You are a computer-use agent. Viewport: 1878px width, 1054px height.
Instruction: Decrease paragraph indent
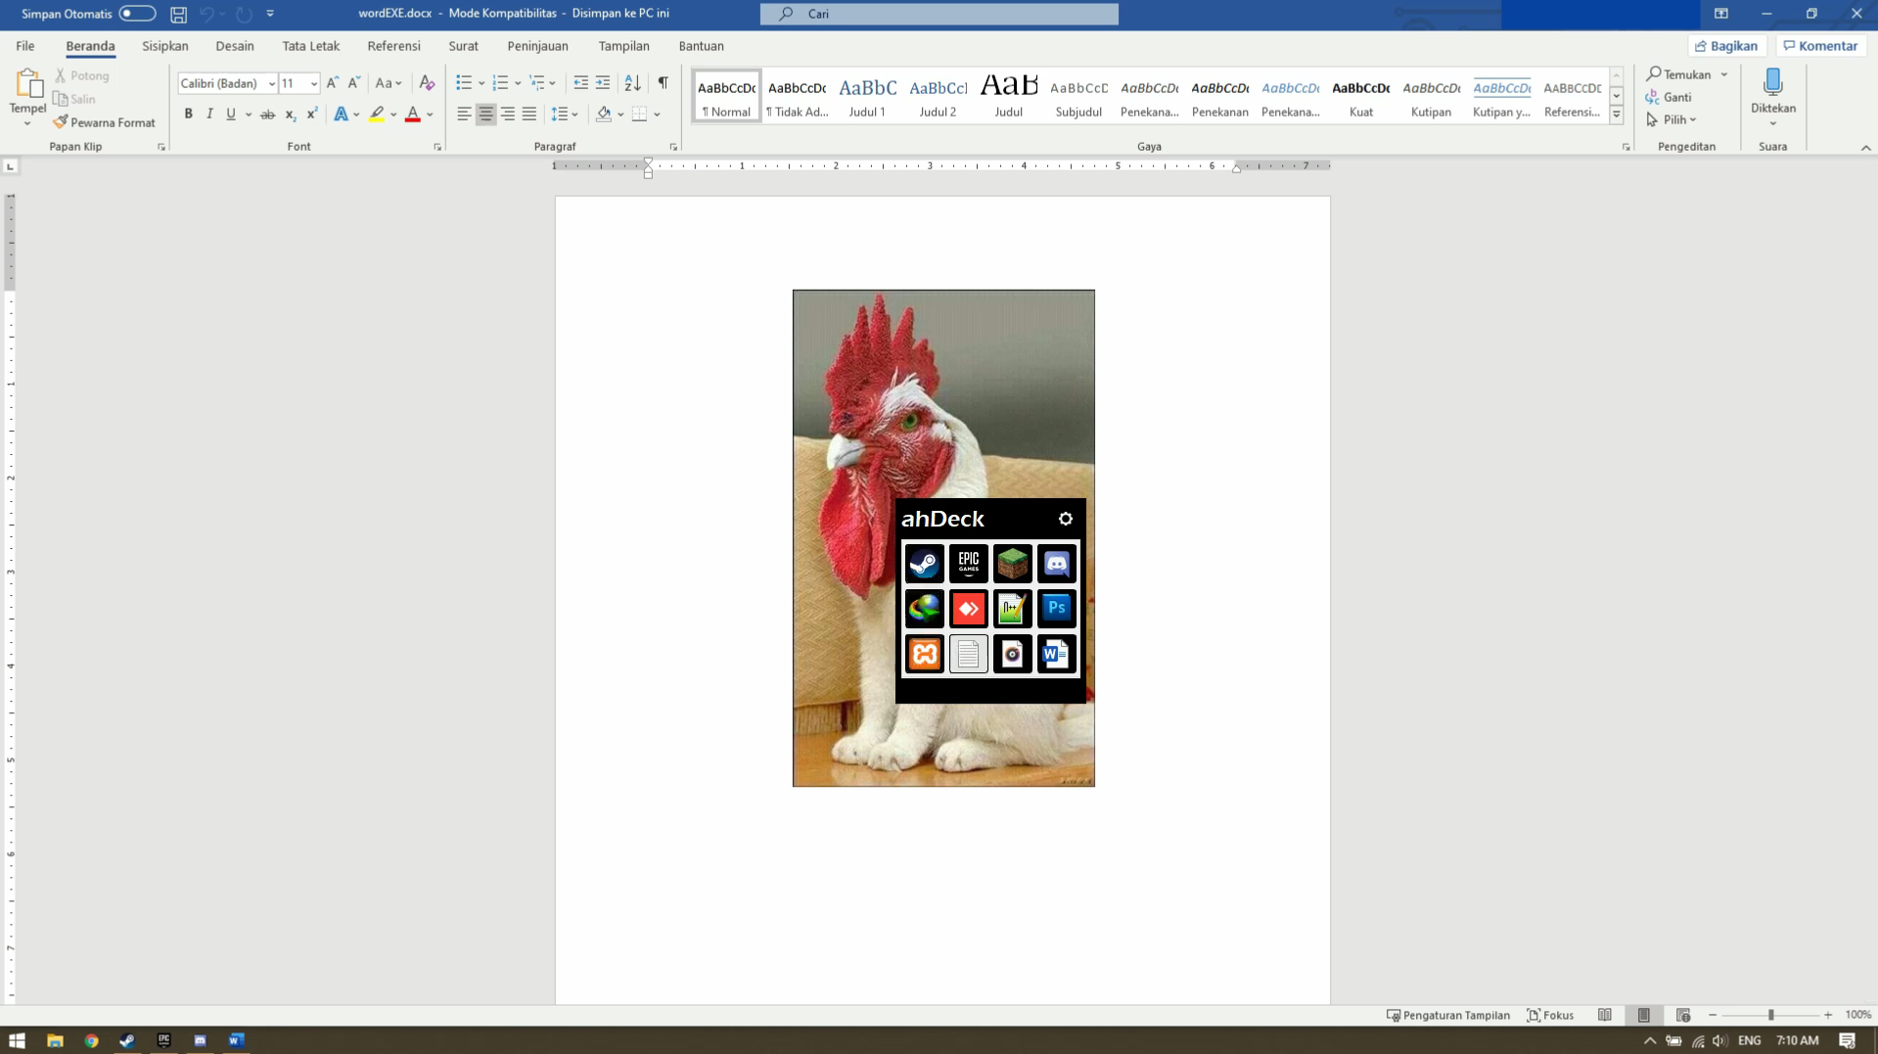click(x=580, y=83)
